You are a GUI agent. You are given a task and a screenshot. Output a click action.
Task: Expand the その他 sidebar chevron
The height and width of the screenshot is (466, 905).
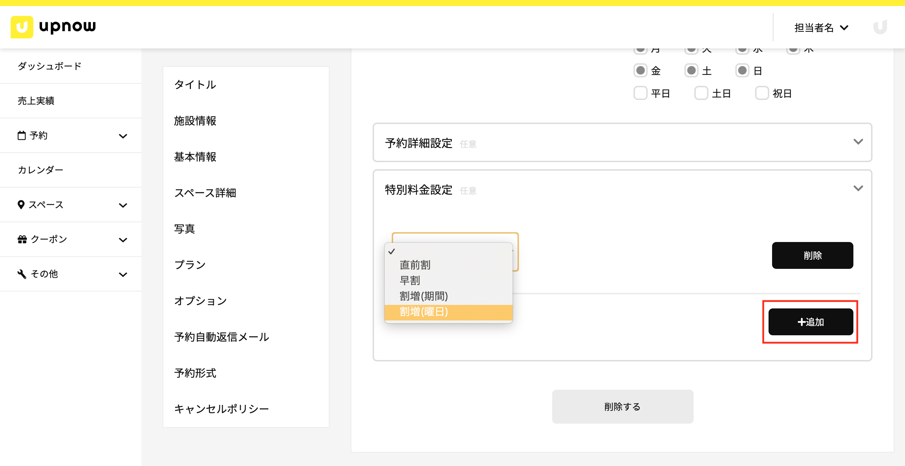click(123, 274)
